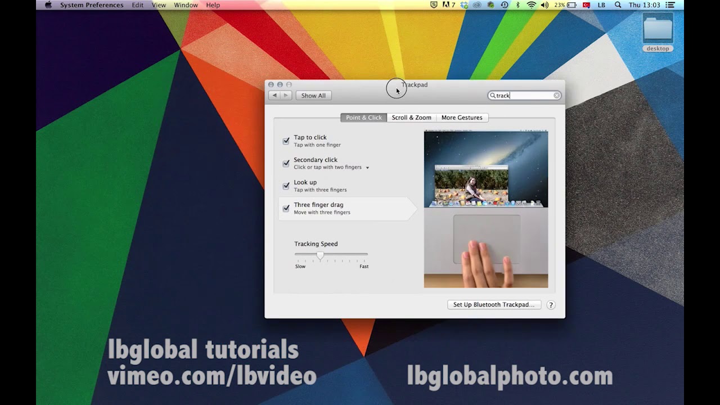Open the LB user menu
The height and width of the screenshot is (405, 720).
tap(601, 5)
